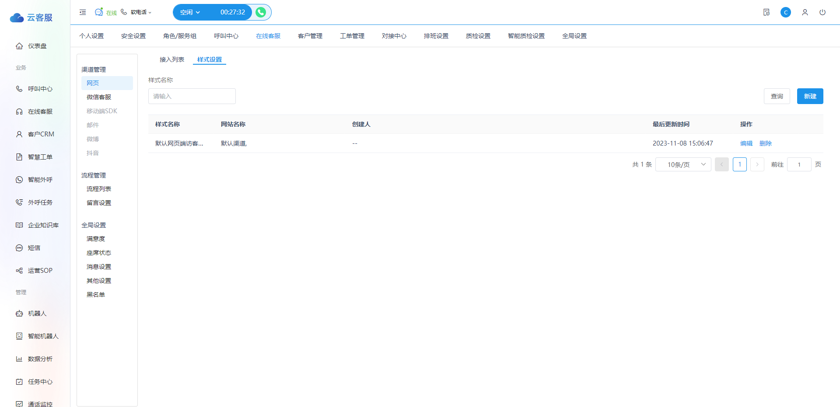
Task: Select page 1 in pagination
Action: 740,164
